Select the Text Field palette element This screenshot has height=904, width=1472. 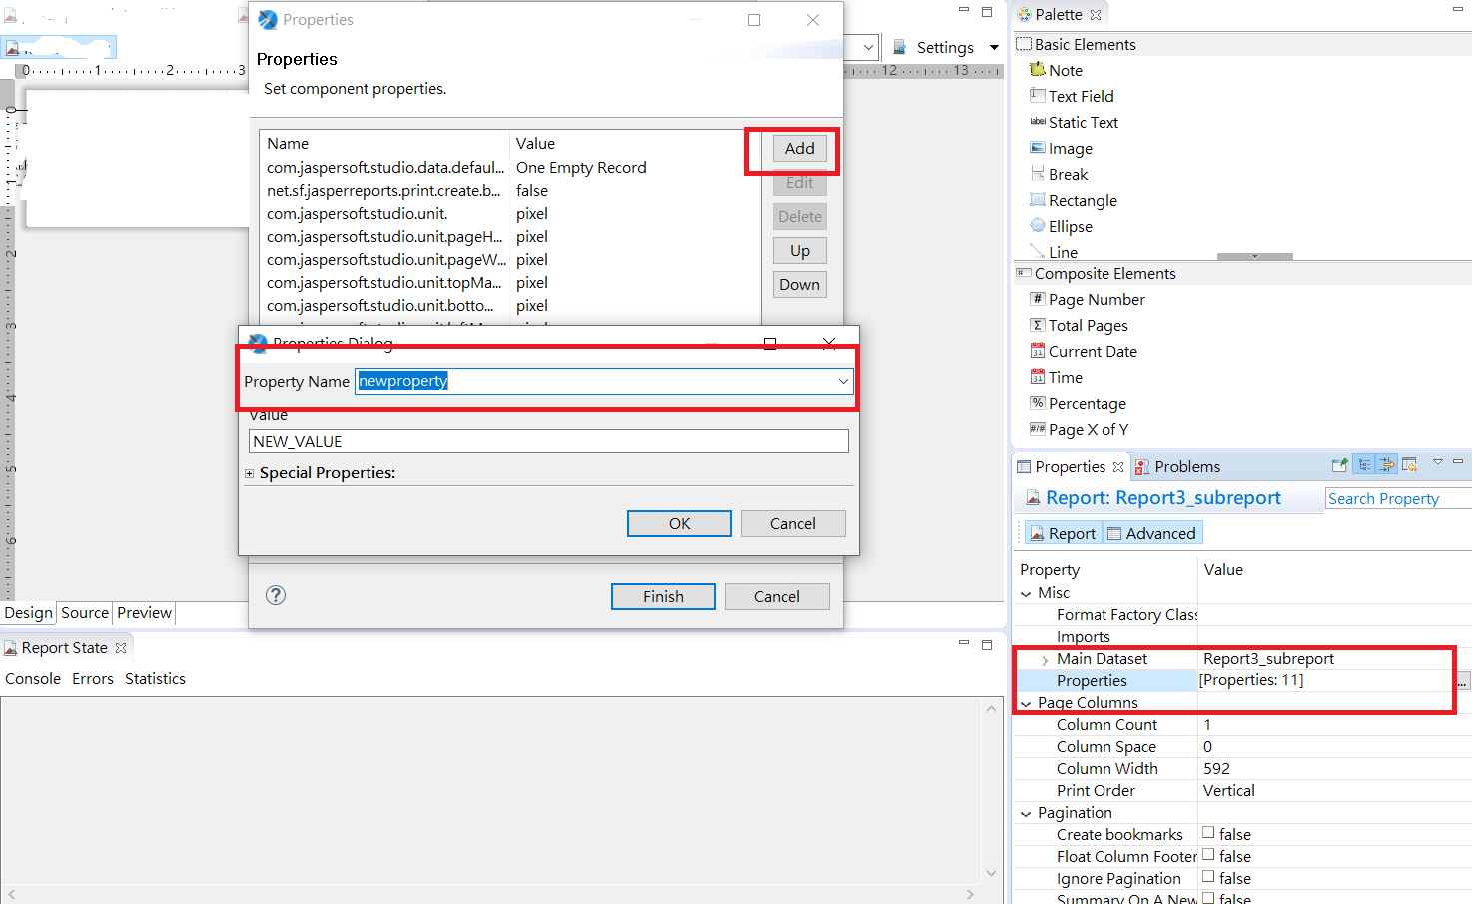pyautogui.click(x=1082, y=96)
